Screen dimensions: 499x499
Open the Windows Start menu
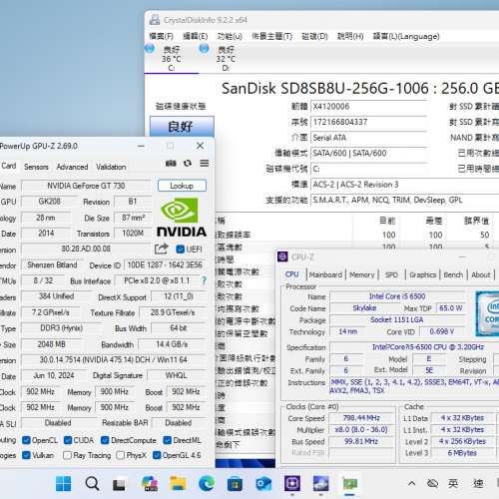coord(63,483)
